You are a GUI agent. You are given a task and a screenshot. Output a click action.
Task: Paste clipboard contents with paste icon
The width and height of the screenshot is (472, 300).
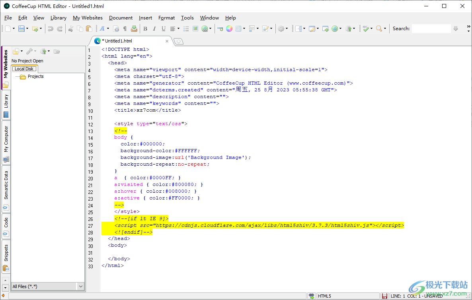(89, 29)
